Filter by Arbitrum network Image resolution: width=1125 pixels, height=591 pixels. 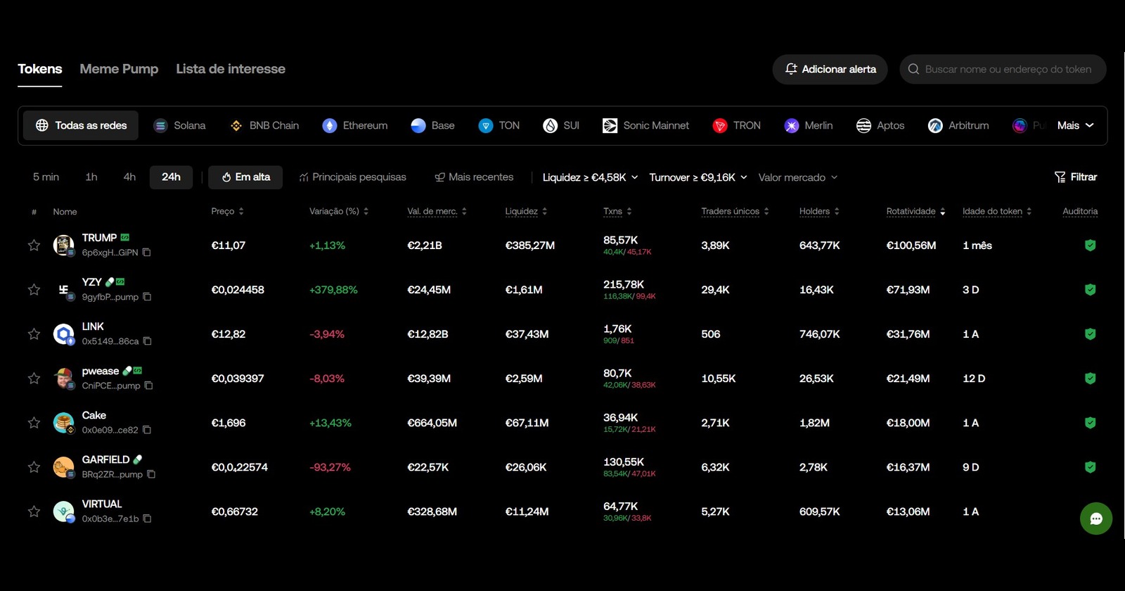(x=958, y=125)
